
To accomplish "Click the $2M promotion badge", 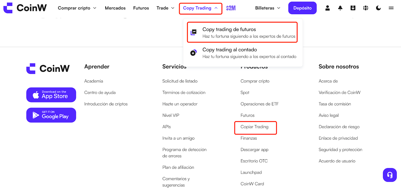I will 231,8.
